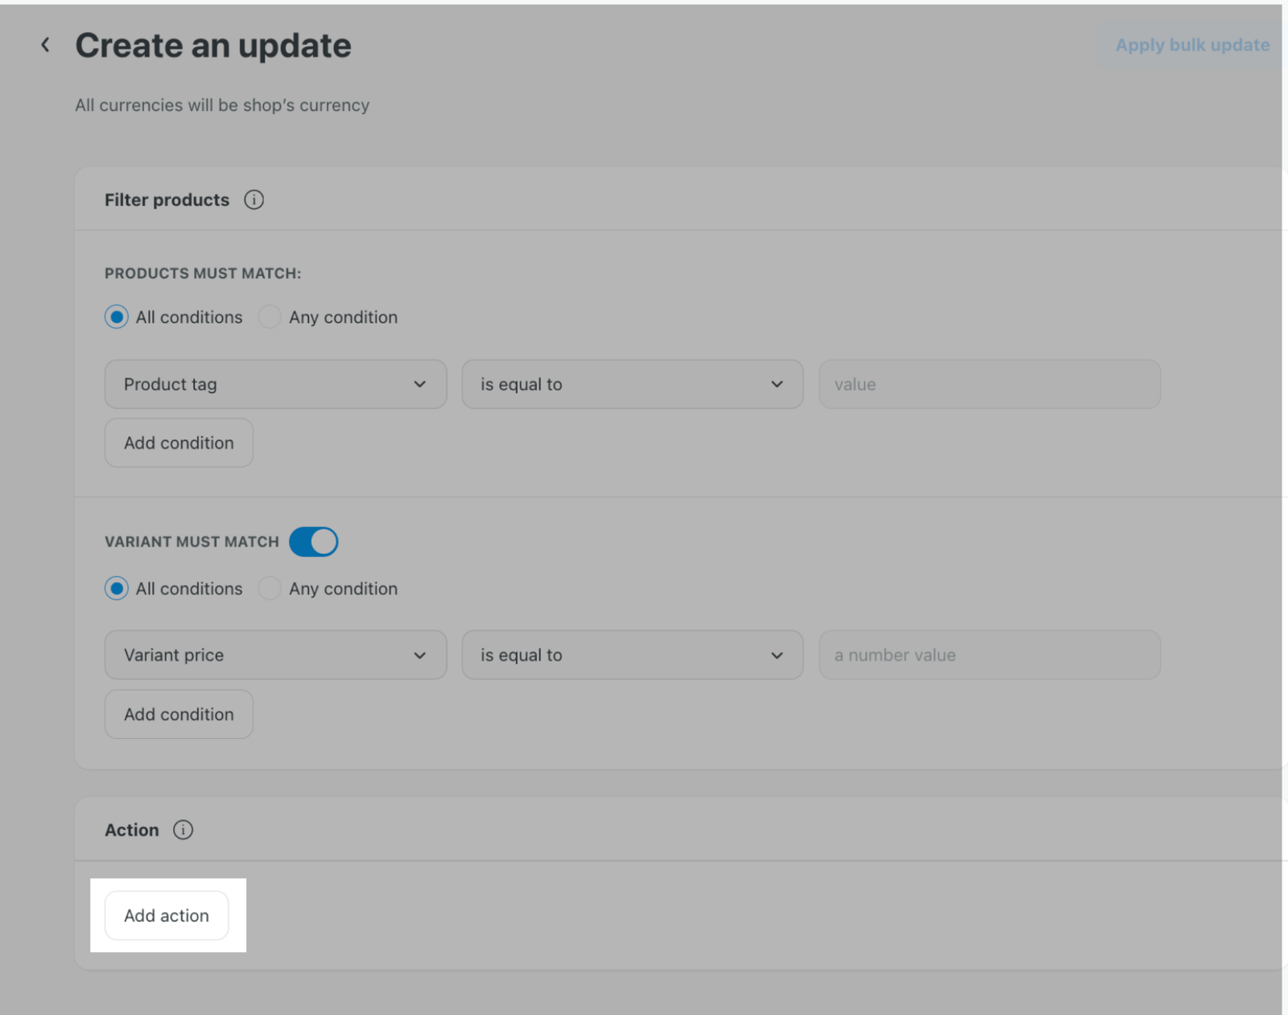Add condition under variant must match
1288x1015 pixels.
pyautogui.click(x=179, y=714)
